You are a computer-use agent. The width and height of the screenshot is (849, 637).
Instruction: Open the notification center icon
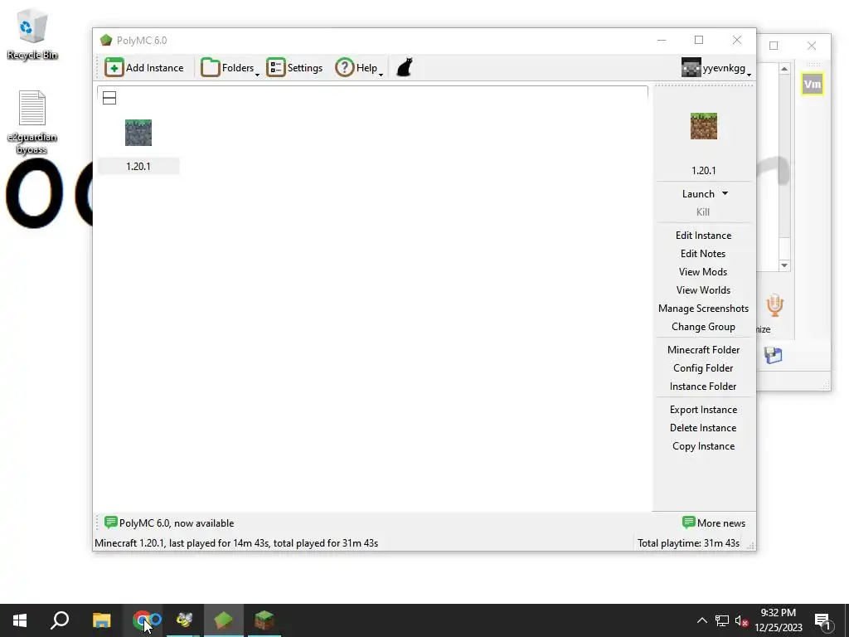[823, 620]
